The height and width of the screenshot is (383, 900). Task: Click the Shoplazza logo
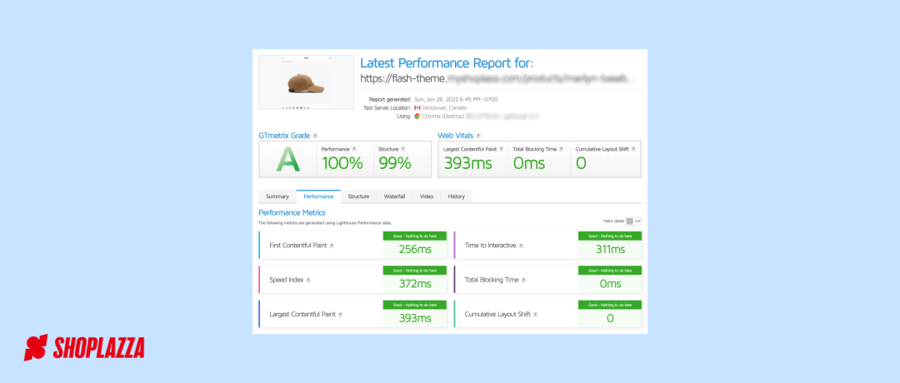84,347
